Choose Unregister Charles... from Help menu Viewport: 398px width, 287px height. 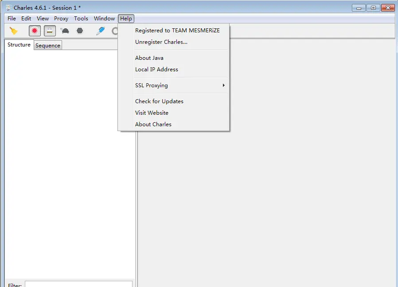161,42
